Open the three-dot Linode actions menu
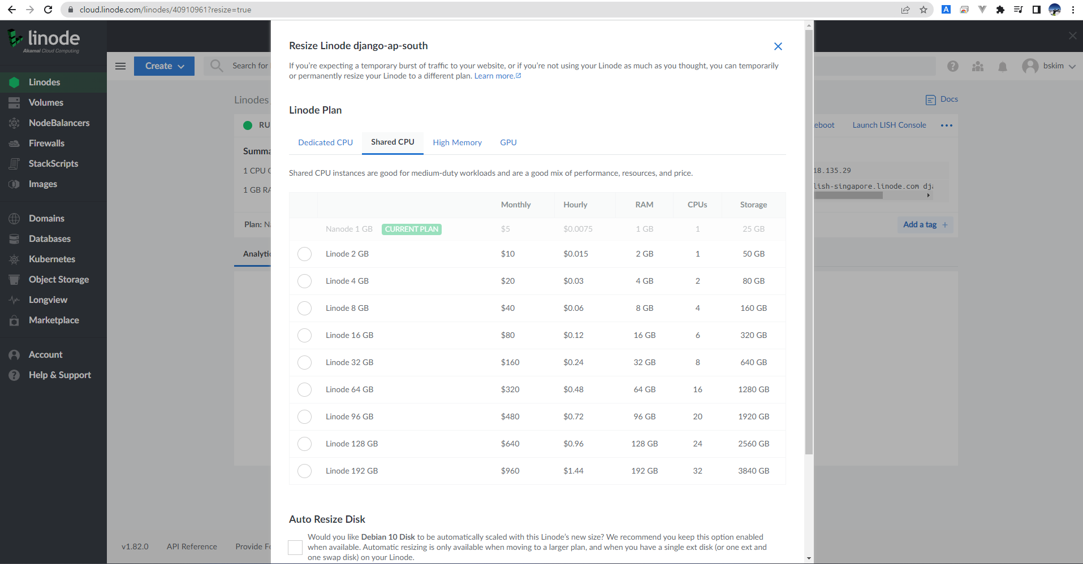The width and height of the screenshot is (1083, 564). point(947,125)
